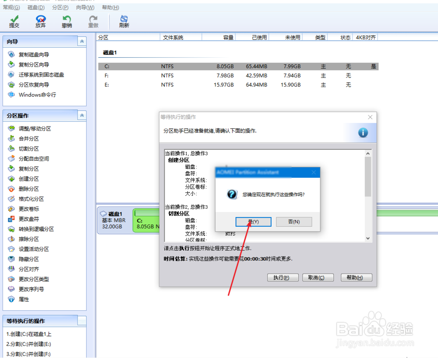Click the 帮助(H) dialog button
The height and width of the screenshot is (358, 438).
tap(357, 277)
